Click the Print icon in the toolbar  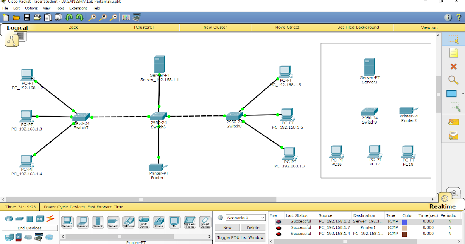tap(37, 17)
